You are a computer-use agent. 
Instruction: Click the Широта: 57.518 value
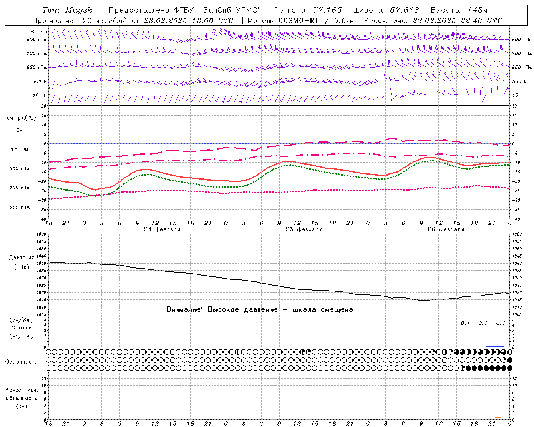tap(386, 10)
